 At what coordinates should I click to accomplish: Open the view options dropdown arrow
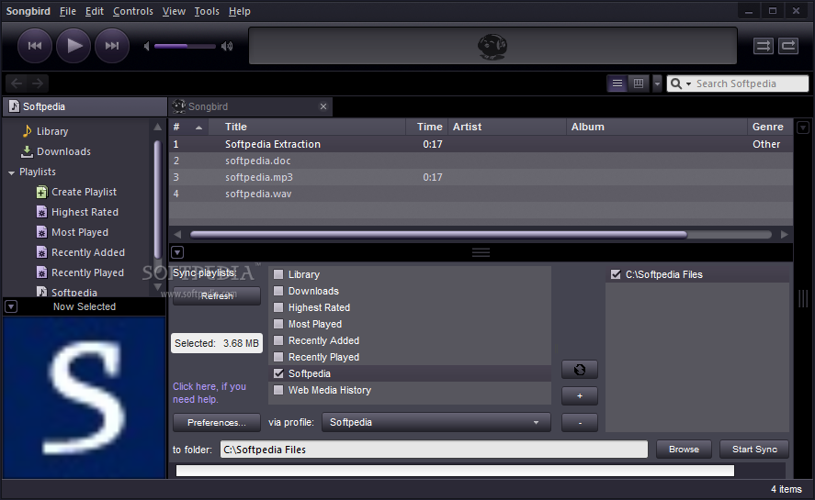coord(657,83)
